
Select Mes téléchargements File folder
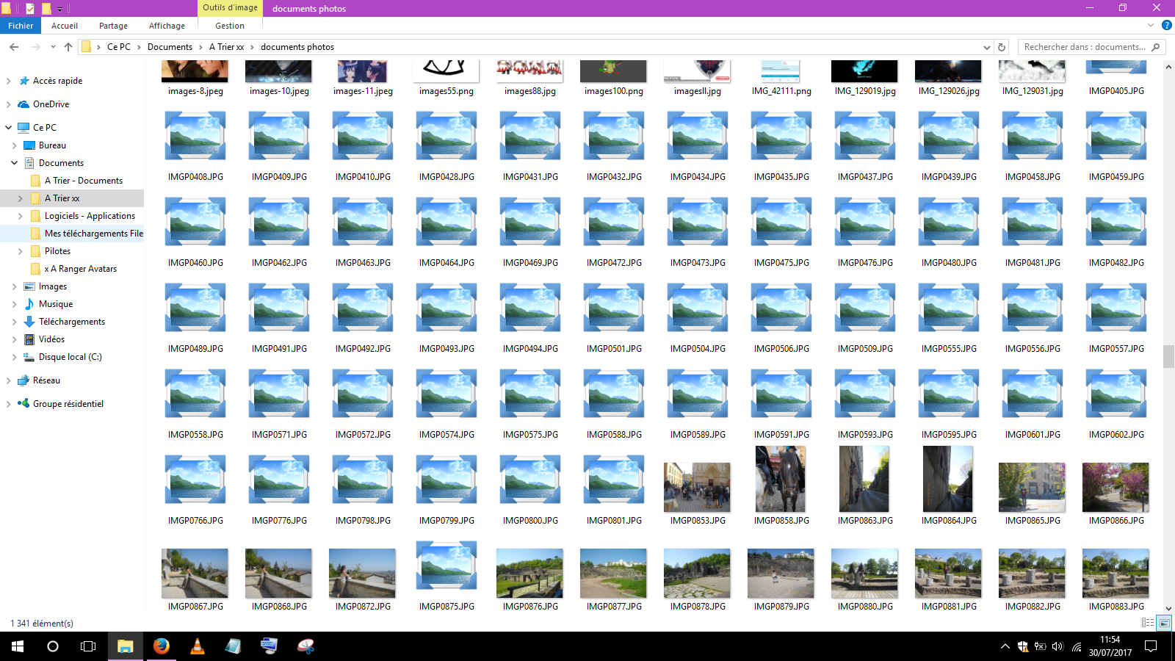94,234
